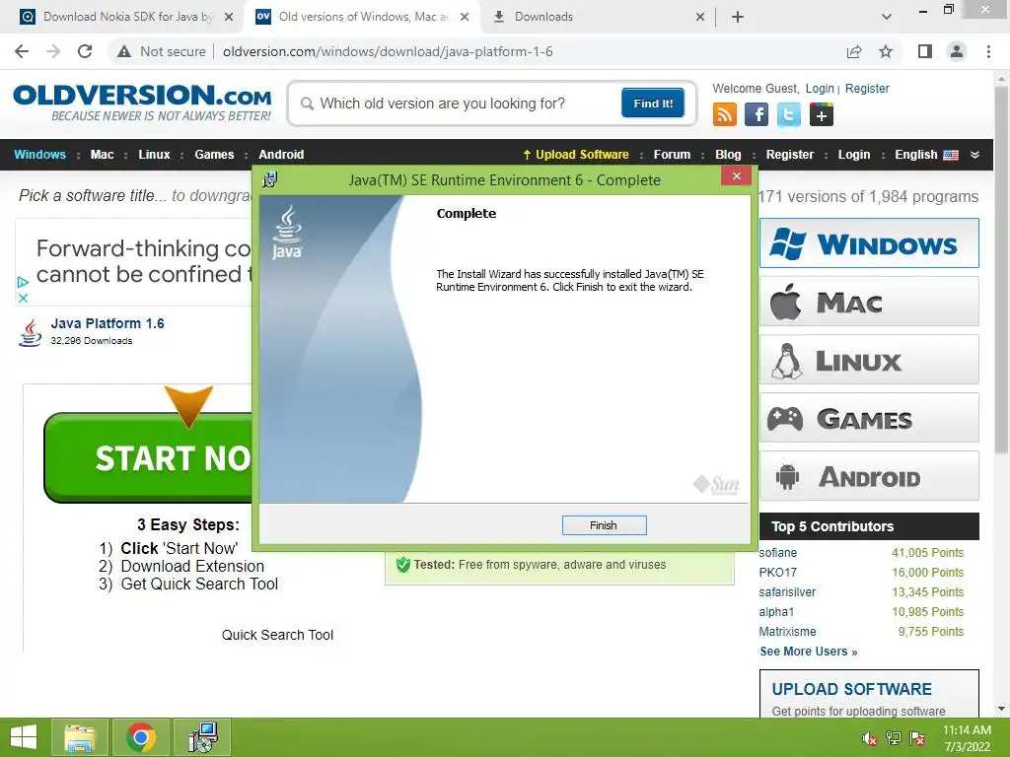Reload the oldversion.com page
The width and height of the screenshot is (1010, 757).
[x=85, y=51]
